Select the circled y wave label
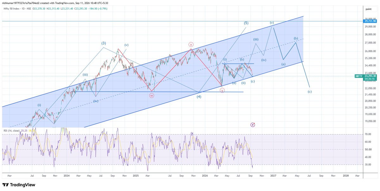This screenshot has height=191, width=380. [x=222, y=90]
